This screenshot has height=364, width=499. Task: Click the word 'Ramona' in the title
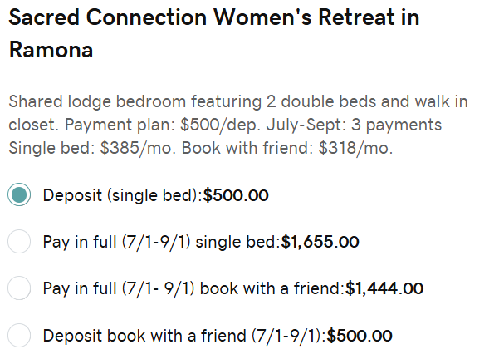(x=51, y=50)
